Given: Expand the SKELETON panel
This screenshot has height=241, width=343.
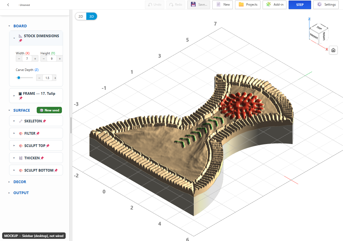Looking at the screenshot, I should [x=14, y=121].
